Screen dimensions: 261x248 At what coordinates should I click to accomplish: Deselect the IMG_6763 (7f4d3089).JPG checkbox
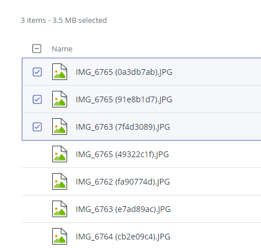pyautogui.click(x=37, y=127)
